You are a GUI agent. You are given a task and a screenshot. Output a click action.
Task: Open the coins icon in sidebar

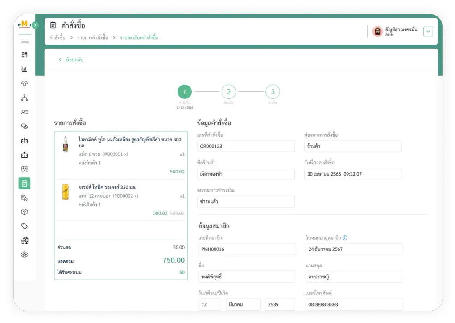(x=25, y=126)
